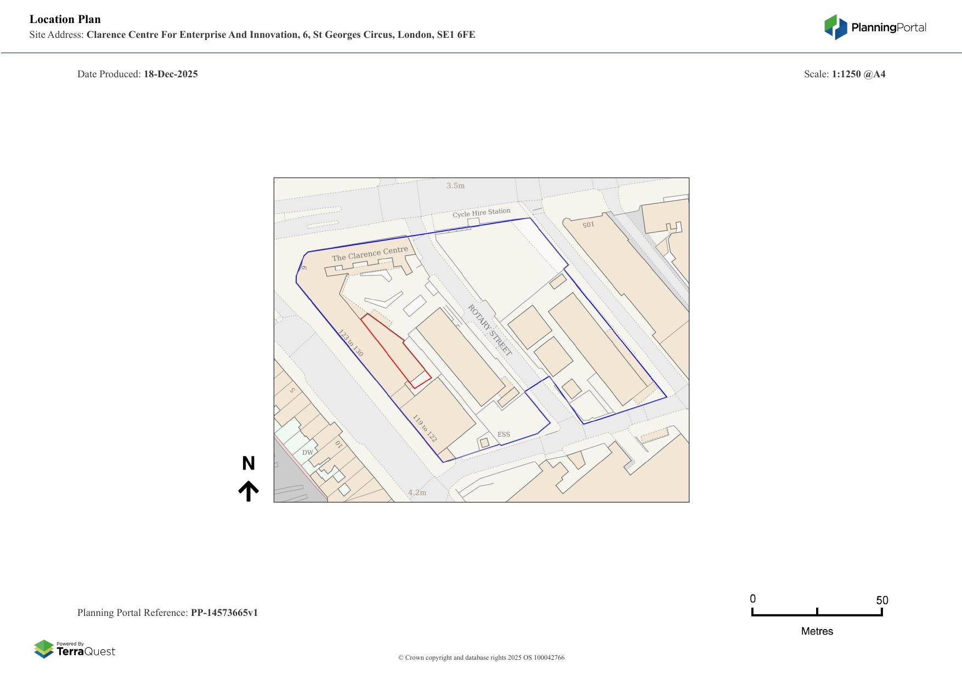Click inside the red outlined site area
This screenshot has height=680, width=962.
394,351
